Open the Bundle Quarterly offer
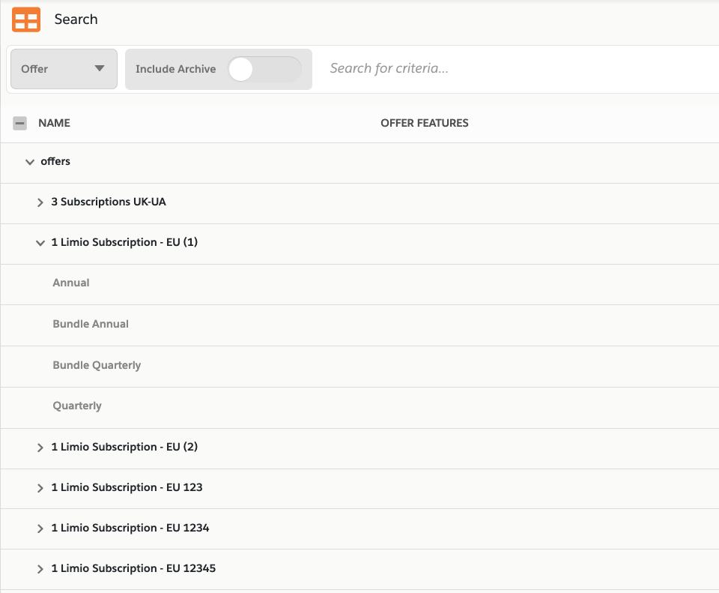Screen dimensions: 719x593 pyautogui.click(x=97, y=366)
